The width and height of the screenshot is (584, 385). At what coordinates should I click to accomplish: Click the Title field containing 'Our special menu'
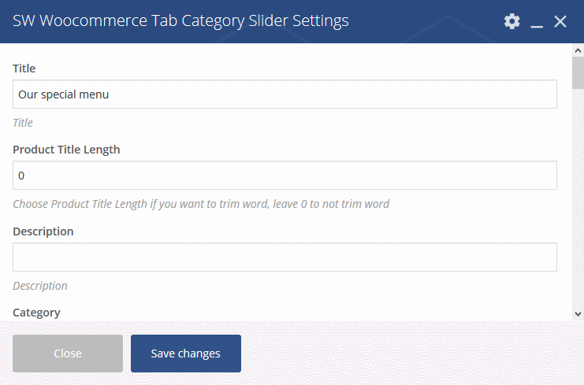[285, 94]
